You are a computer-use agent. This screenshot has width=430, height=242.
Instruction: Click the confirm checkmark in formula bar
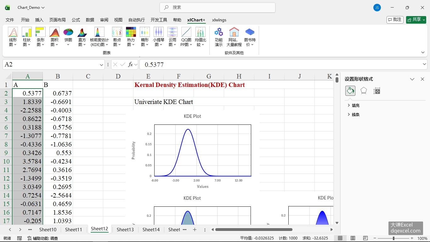pyautogui.click(x=123, y=65)
